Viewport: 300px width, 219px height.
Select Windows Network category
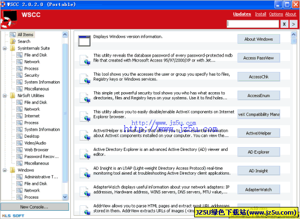point(32,190)
